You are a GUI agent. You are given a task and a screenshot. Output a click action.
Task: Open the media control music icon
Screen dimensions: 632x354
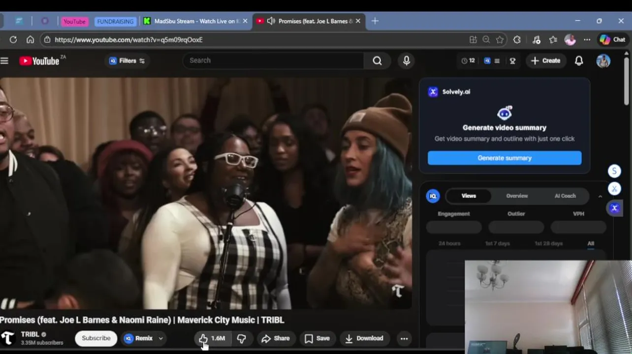click(537, 40)
